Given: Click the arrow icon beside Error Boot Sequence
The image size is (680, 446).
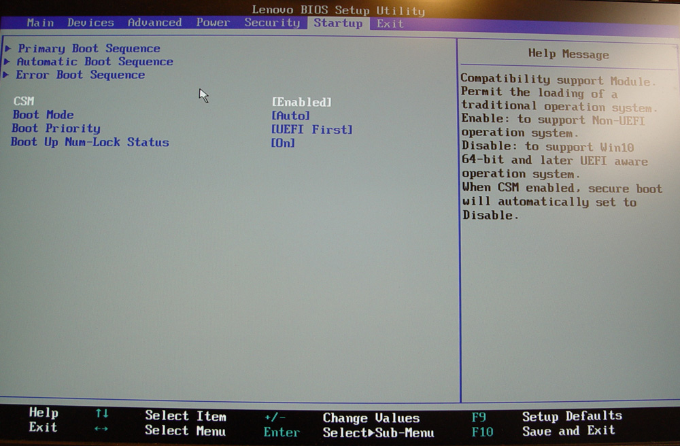Looking at the screenshot, I should [7, 75].
